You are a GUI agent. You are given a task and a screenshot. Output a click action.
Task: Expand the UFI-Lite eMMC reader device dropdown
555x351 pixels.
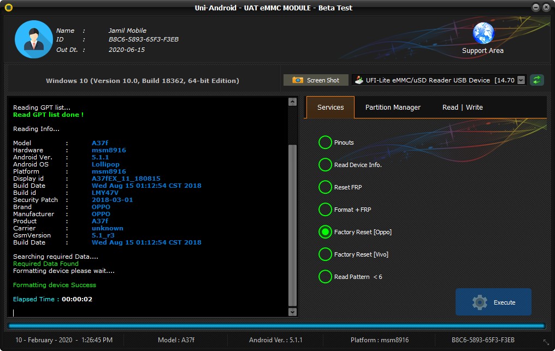521,80
